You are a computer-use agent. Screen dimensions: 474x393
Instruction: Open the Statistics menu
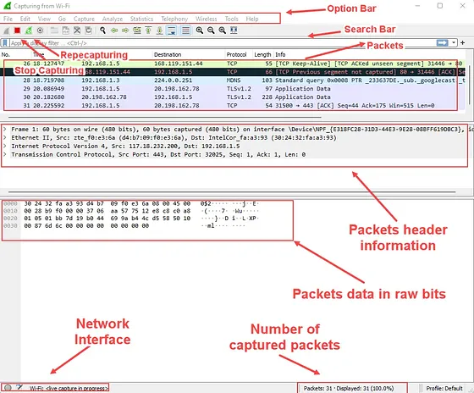point(141,19)
